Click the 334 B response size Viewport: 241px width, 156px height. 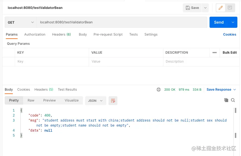197,90
